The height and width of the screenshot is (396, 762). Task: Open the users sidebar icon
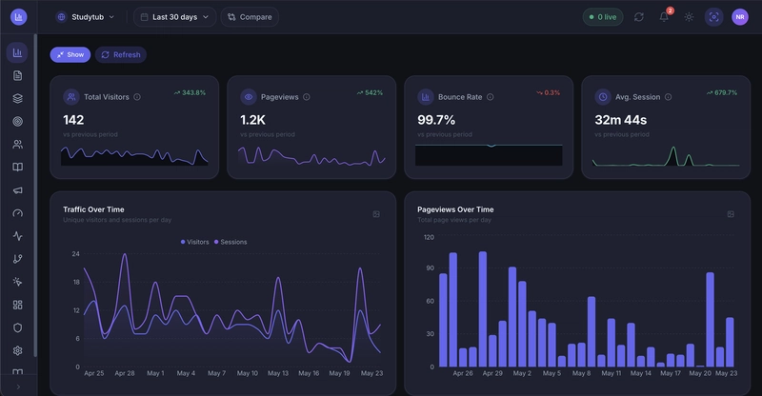(x=17, y=145)
